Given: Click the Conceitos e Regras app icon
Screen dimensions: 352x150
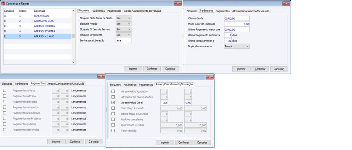Looking at the screenshot, I should (x=3, y=4).
